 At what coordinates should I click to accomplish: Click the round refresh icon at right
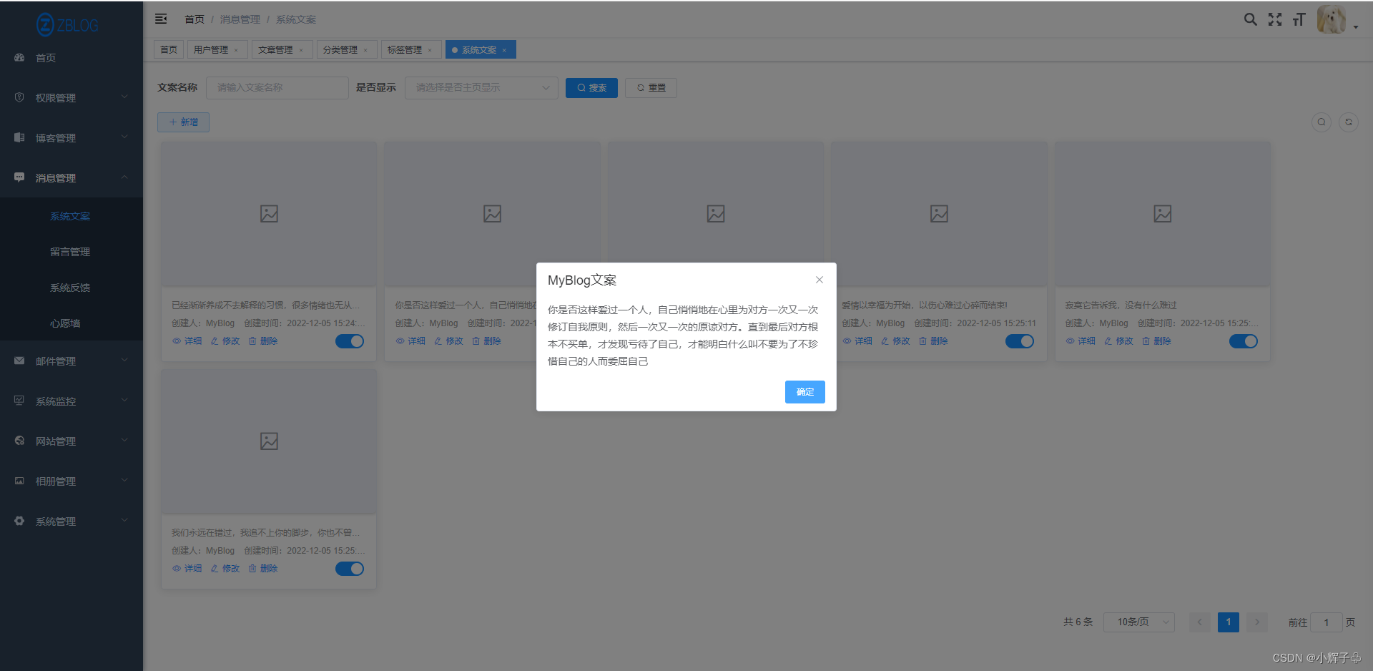[x=1349, y=122]
